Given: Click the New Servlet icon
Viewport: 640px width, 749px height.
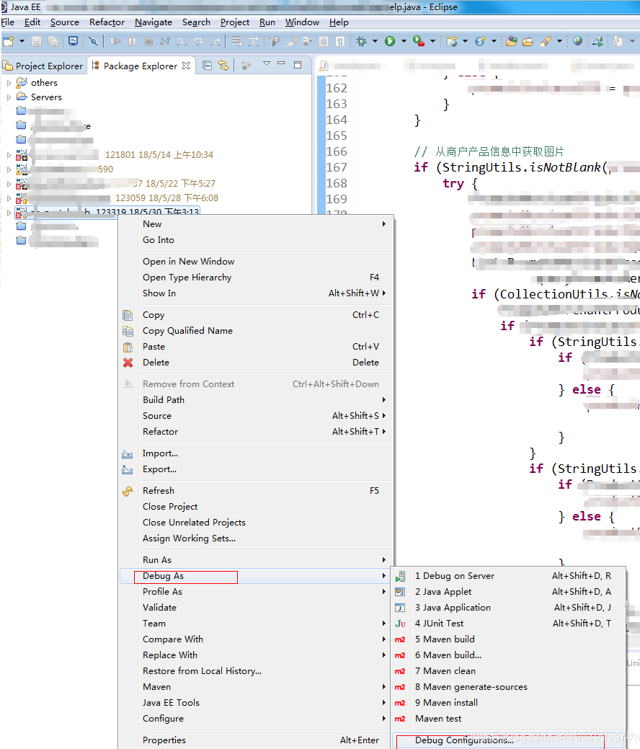Looking at the screenshot, I should 480,42.
